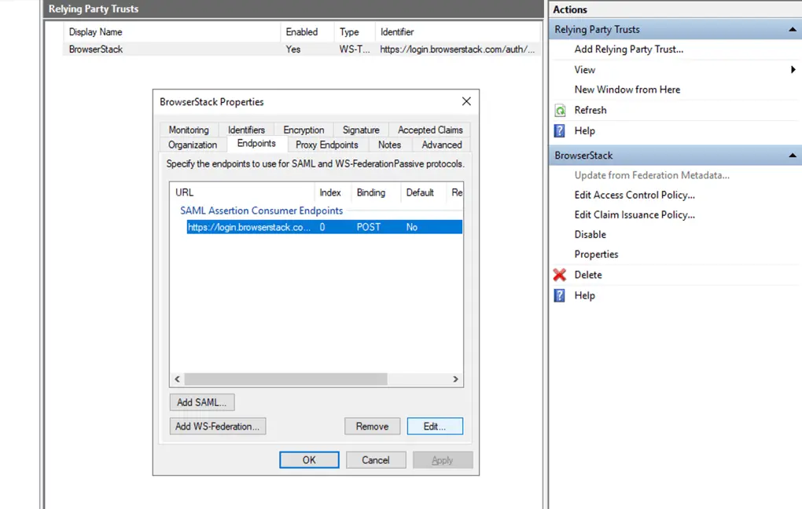Screen dimensions: 802x509
Task: Expand the View submenu arrow
Action: tap(793, 70)
